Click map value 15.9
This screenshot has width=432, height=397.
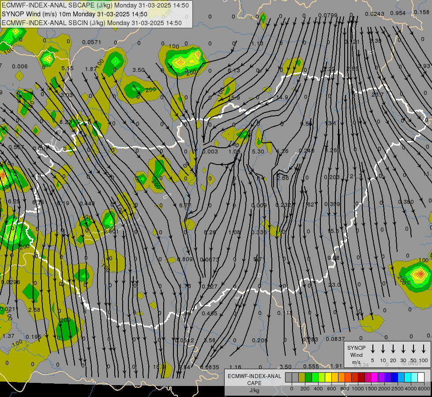tap(234, 98)
